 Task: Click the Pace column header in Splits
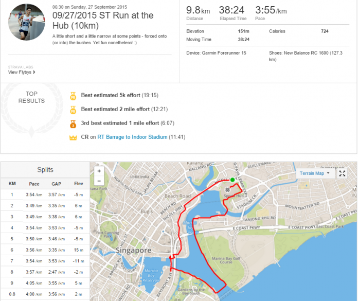tap(34, 184)
